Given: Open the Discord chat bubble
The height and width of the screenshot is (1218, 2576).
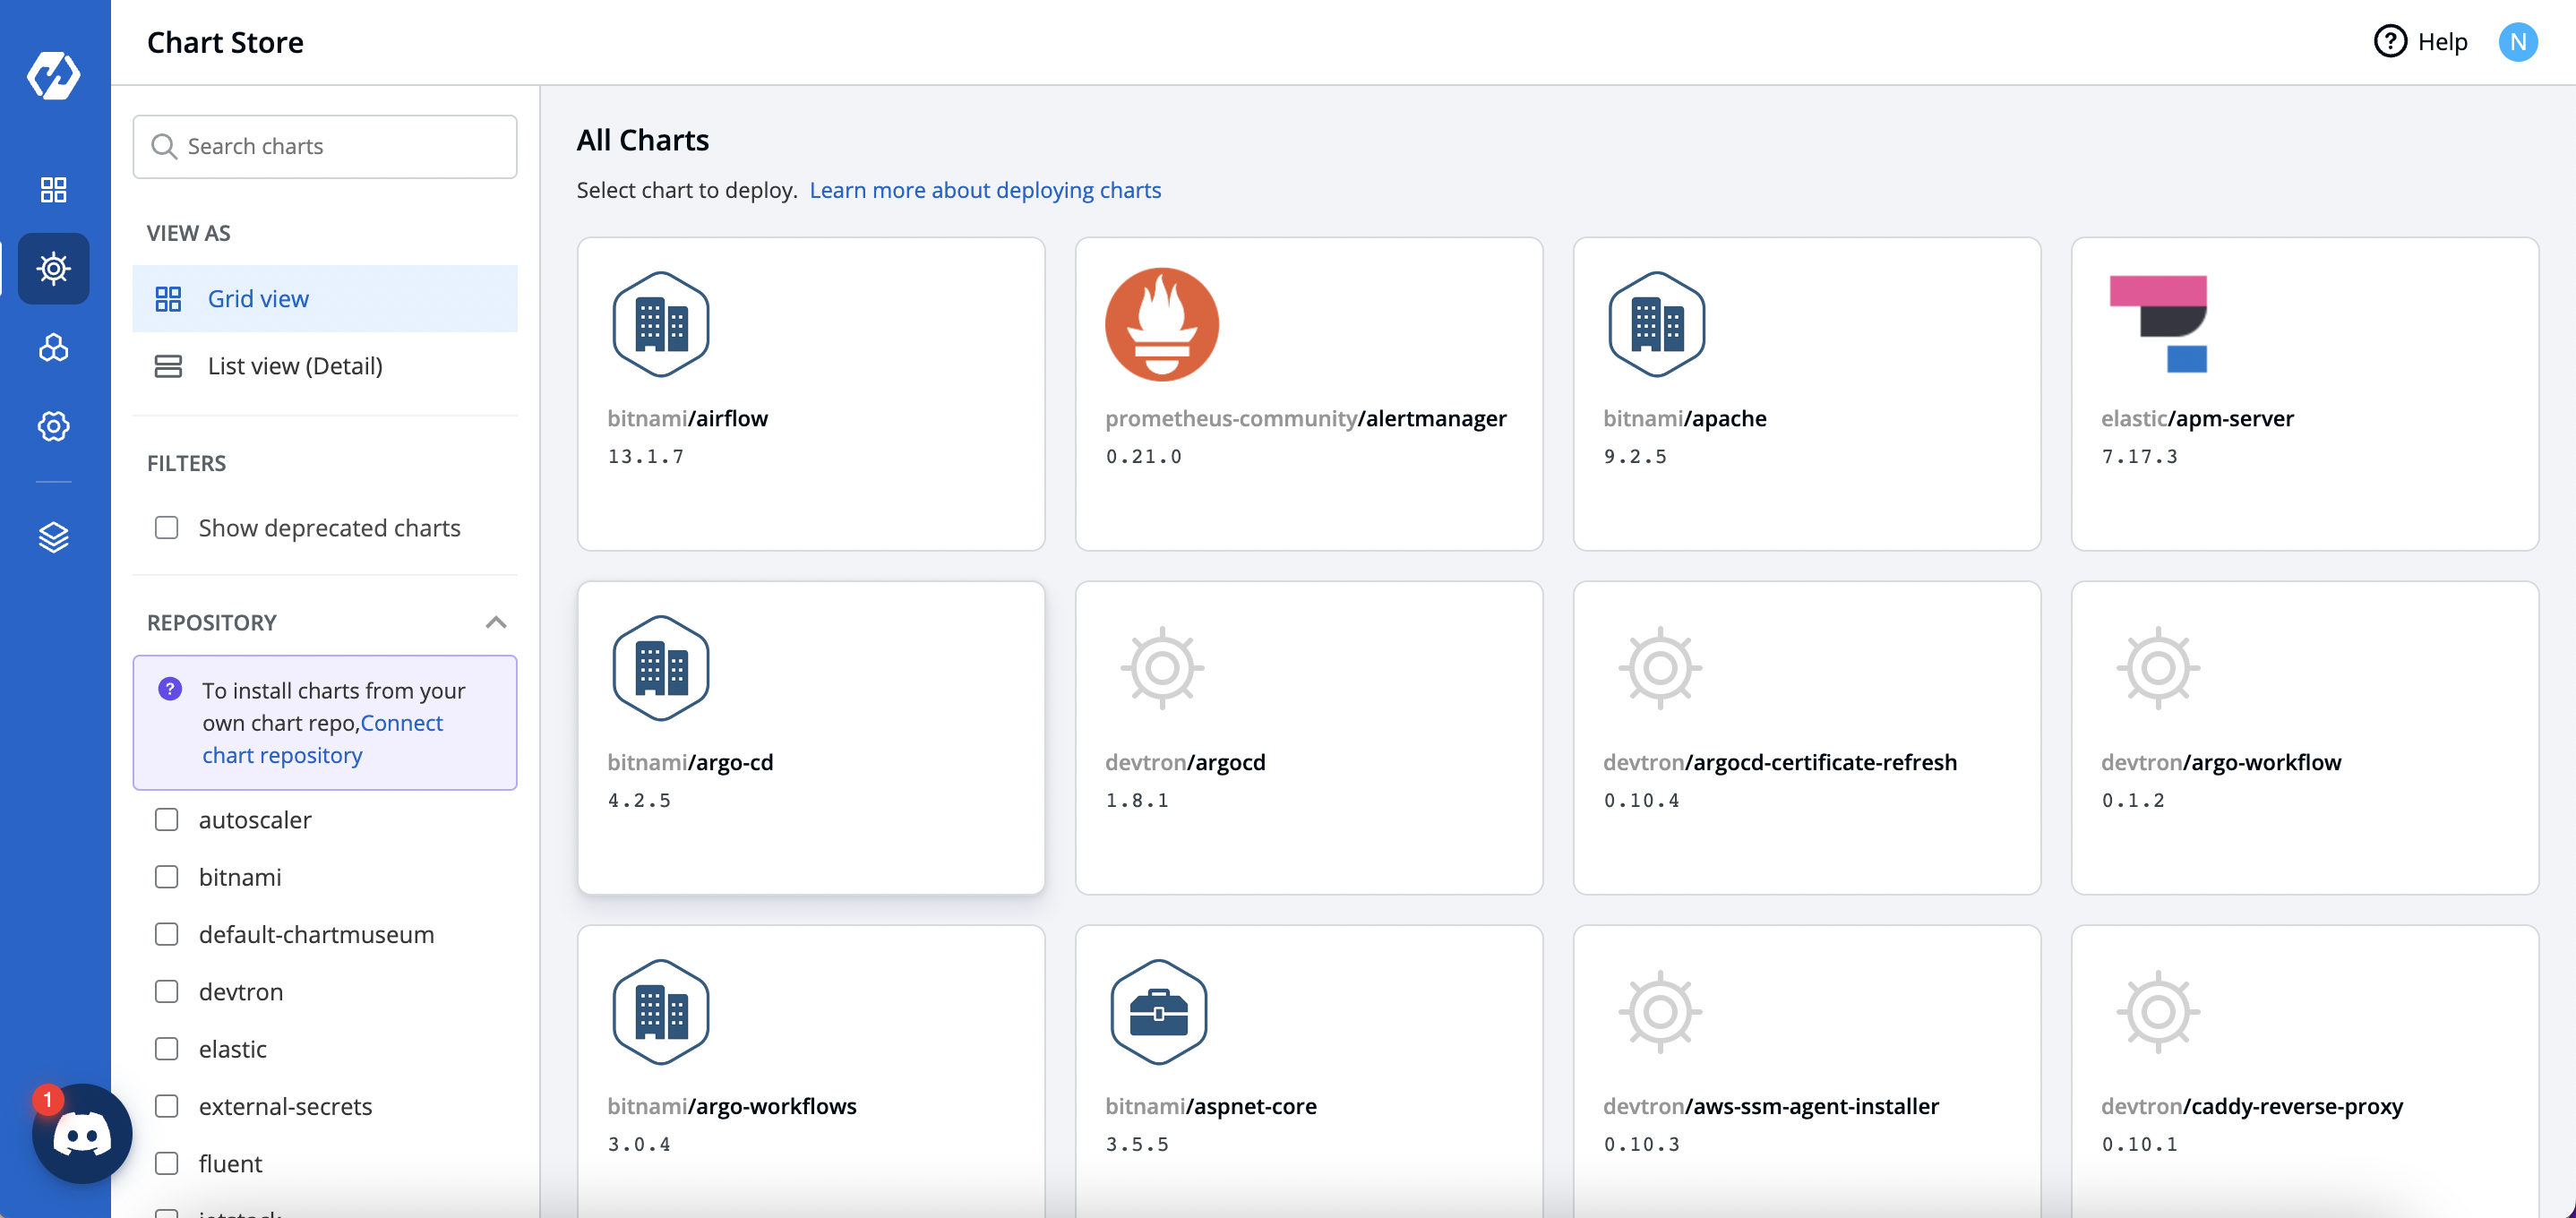Looking at the screenshot, I should pos(82,1134).
